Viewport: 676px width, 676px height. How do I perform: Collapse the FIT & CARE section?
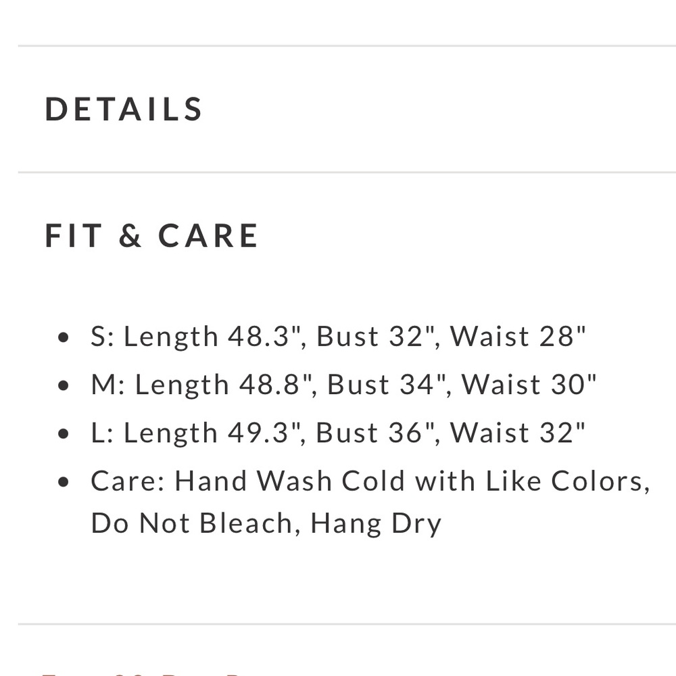(151, 235)
